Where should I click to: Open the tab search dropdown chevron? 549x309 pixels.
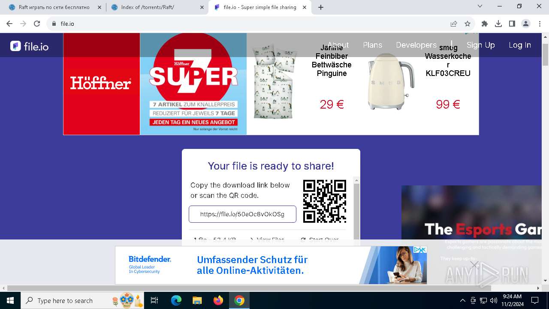click(480, 6)
